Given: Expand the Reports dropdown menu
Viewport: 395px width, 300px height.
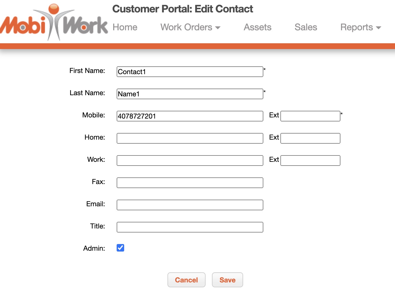Looking at the screenshot, I should pyautogui.click(x=361, y=27).
